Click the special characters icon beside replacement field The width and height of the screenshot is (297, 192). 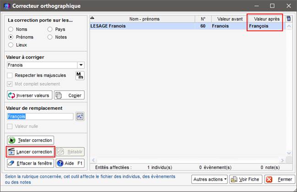pos(80,117)
